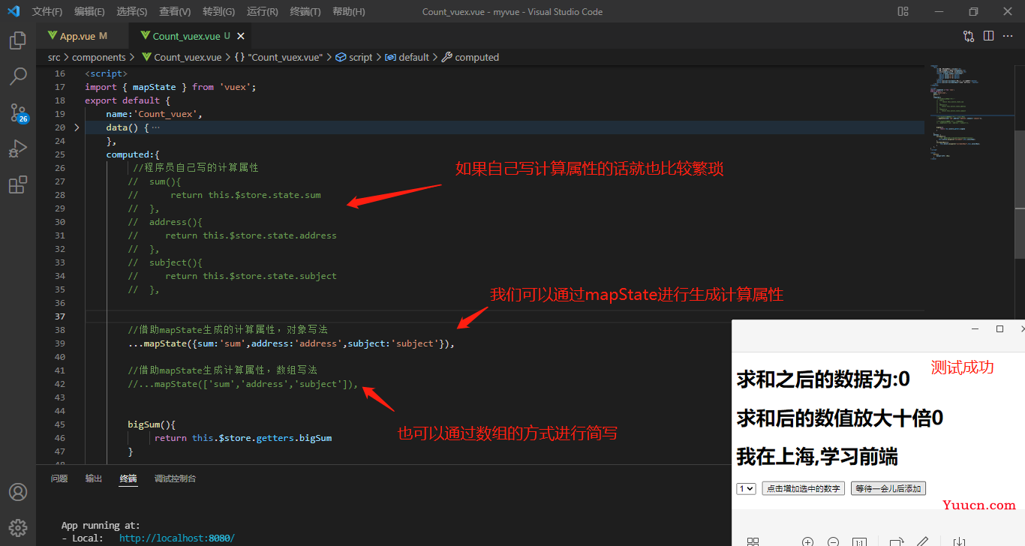Select the 终端 panel tab
Screen dimensions: 1025x546
pos(128,478)
